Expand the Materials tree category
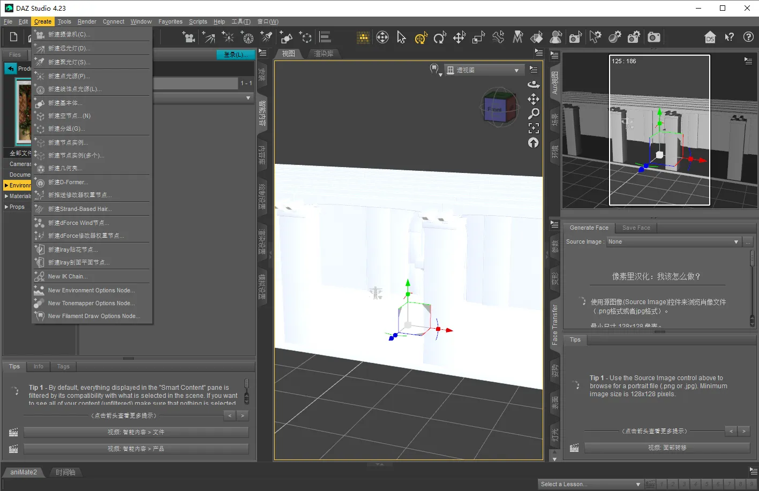 tap(6, 196)
